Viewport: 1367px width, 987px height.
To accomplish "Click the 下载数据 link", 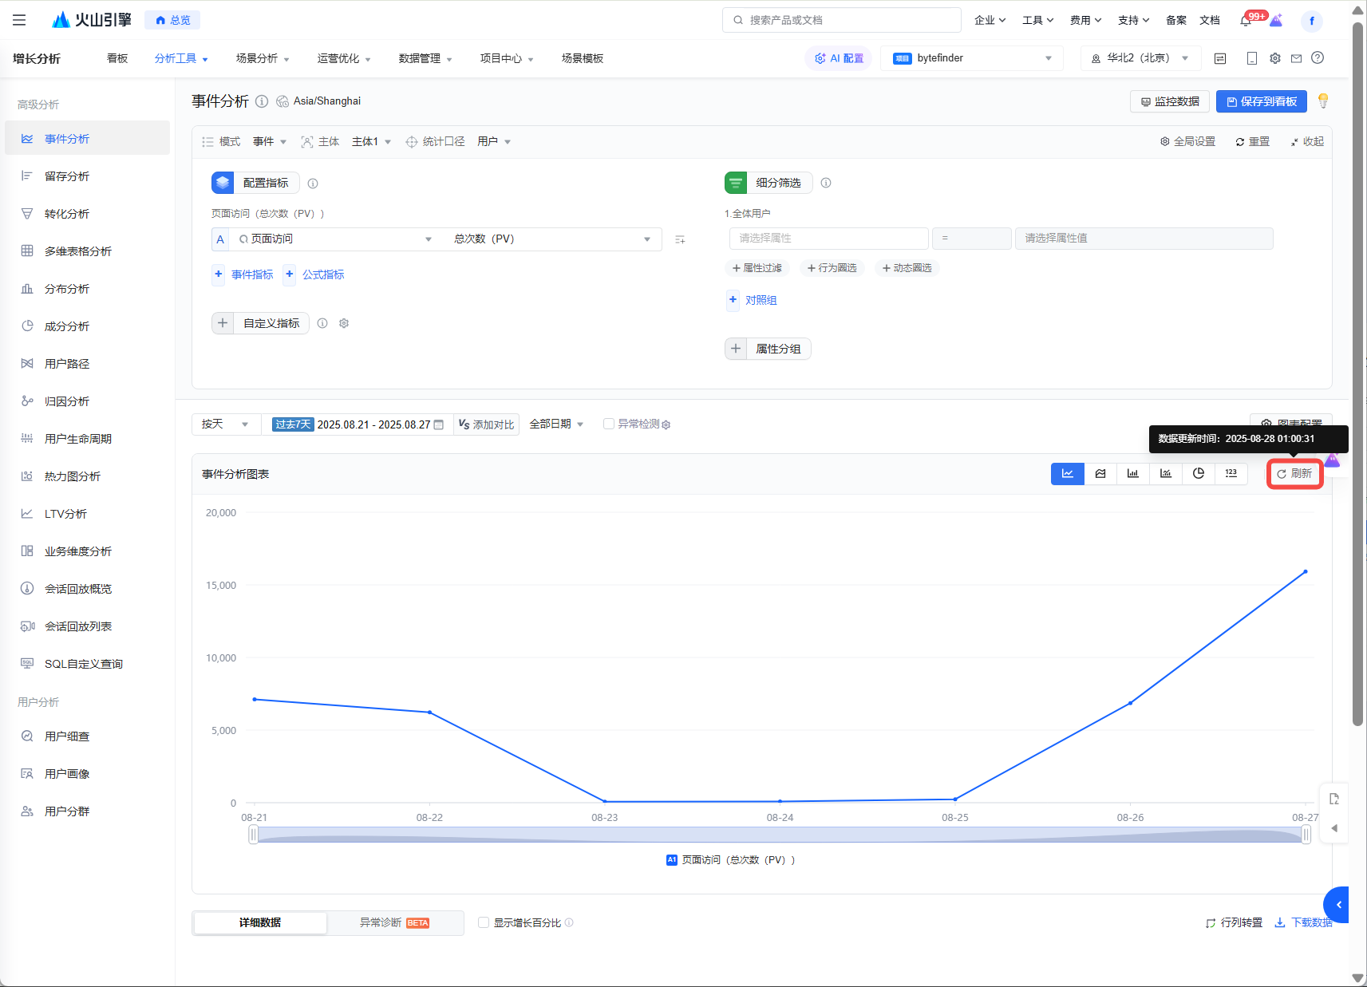I will (1303, 922).
